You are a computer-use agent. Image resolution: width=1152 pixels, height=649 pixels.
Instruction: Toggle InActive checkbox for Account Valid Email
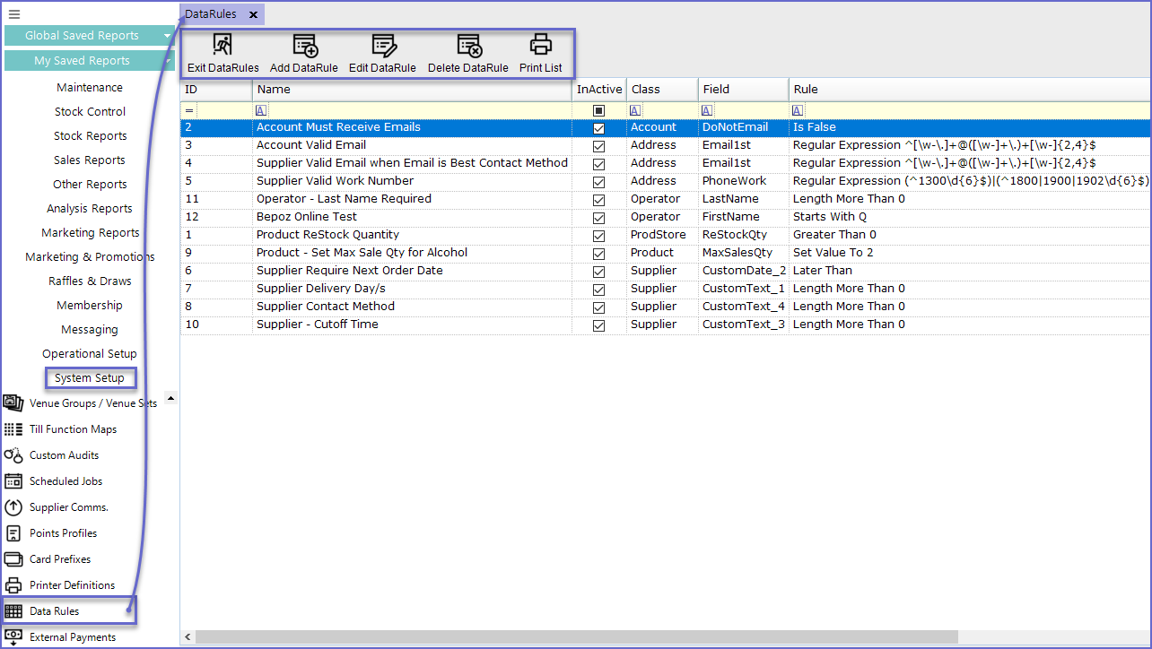pyautogui.click(x=598, y=146)
